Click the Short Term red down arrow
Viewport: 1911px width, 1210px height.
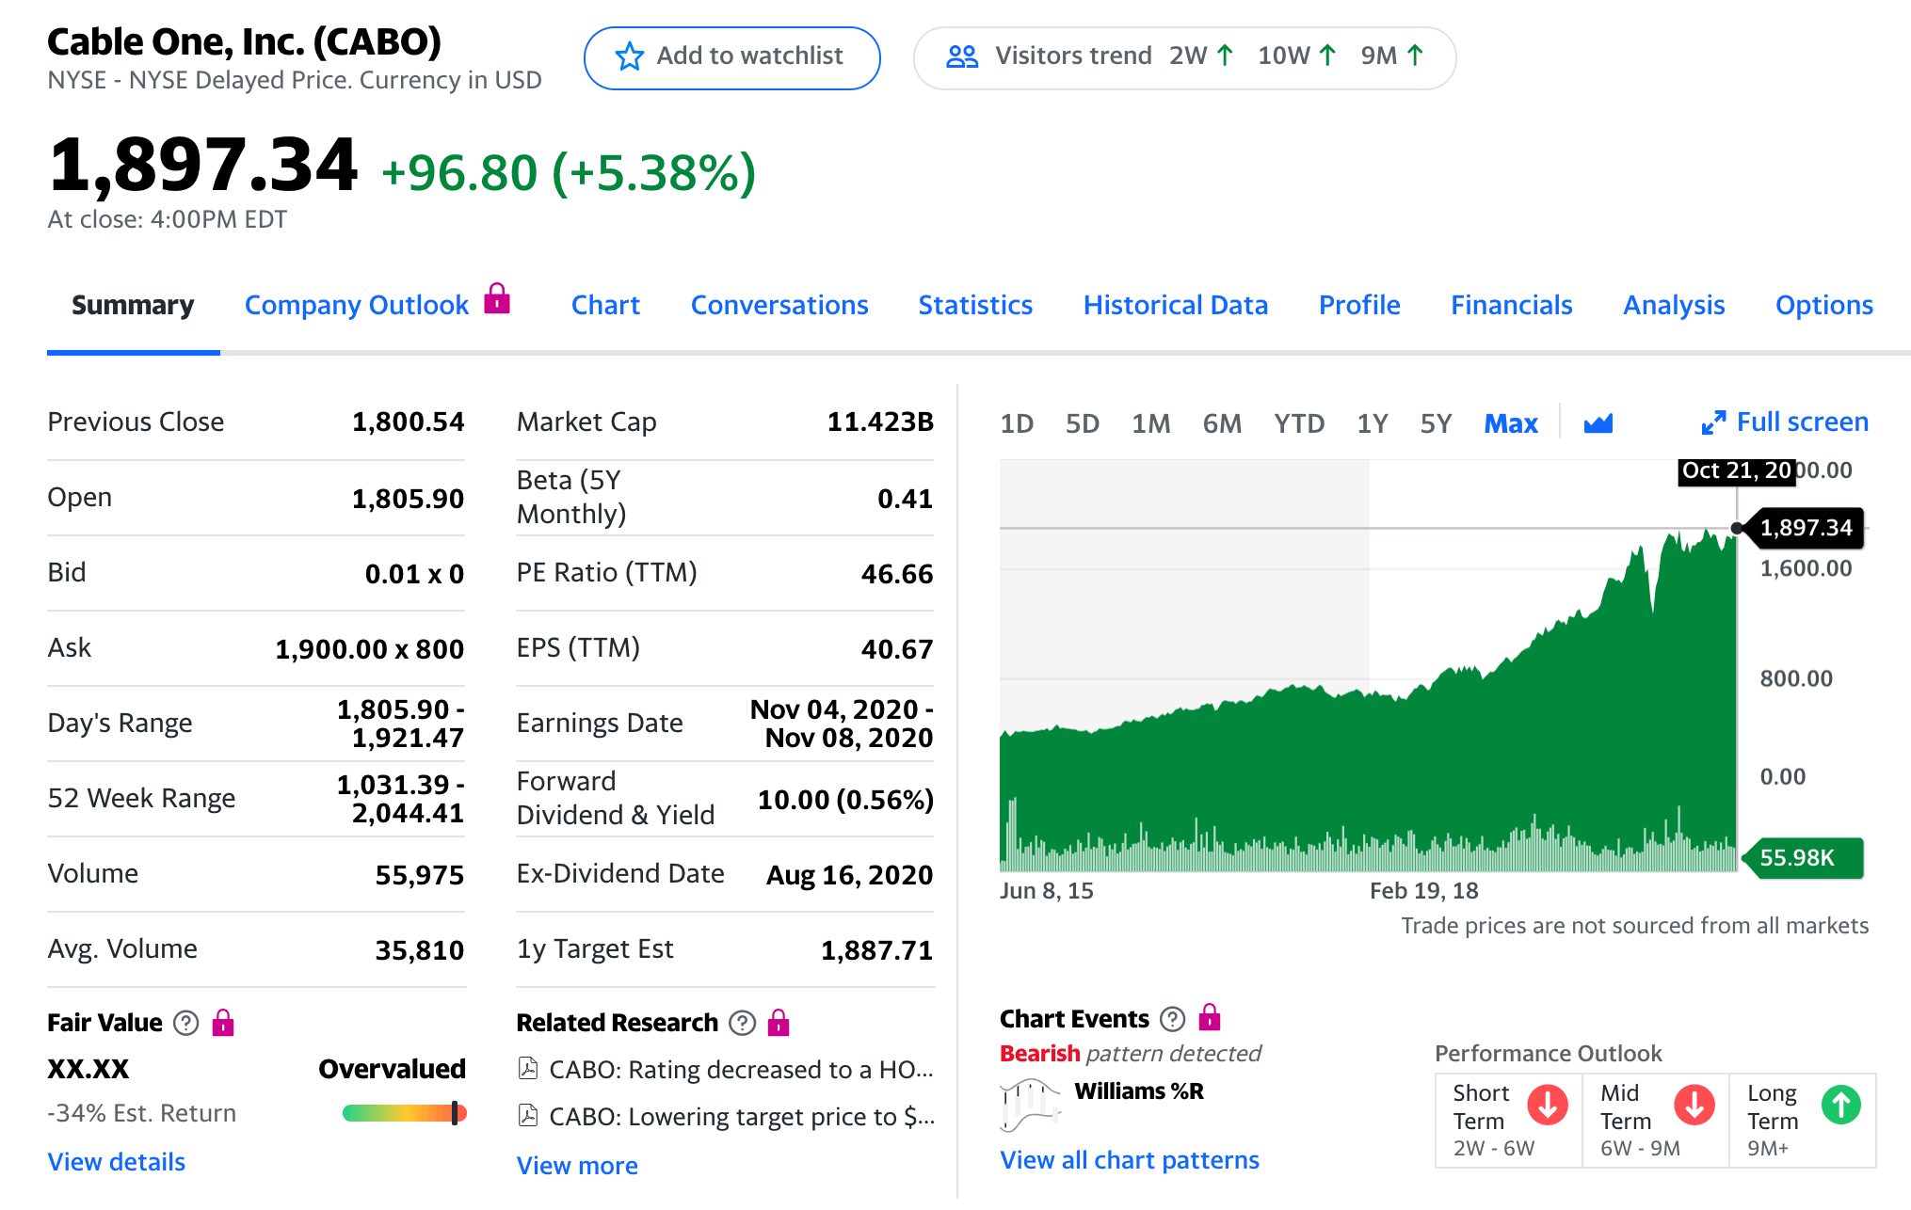[x=1547, y=1105]
